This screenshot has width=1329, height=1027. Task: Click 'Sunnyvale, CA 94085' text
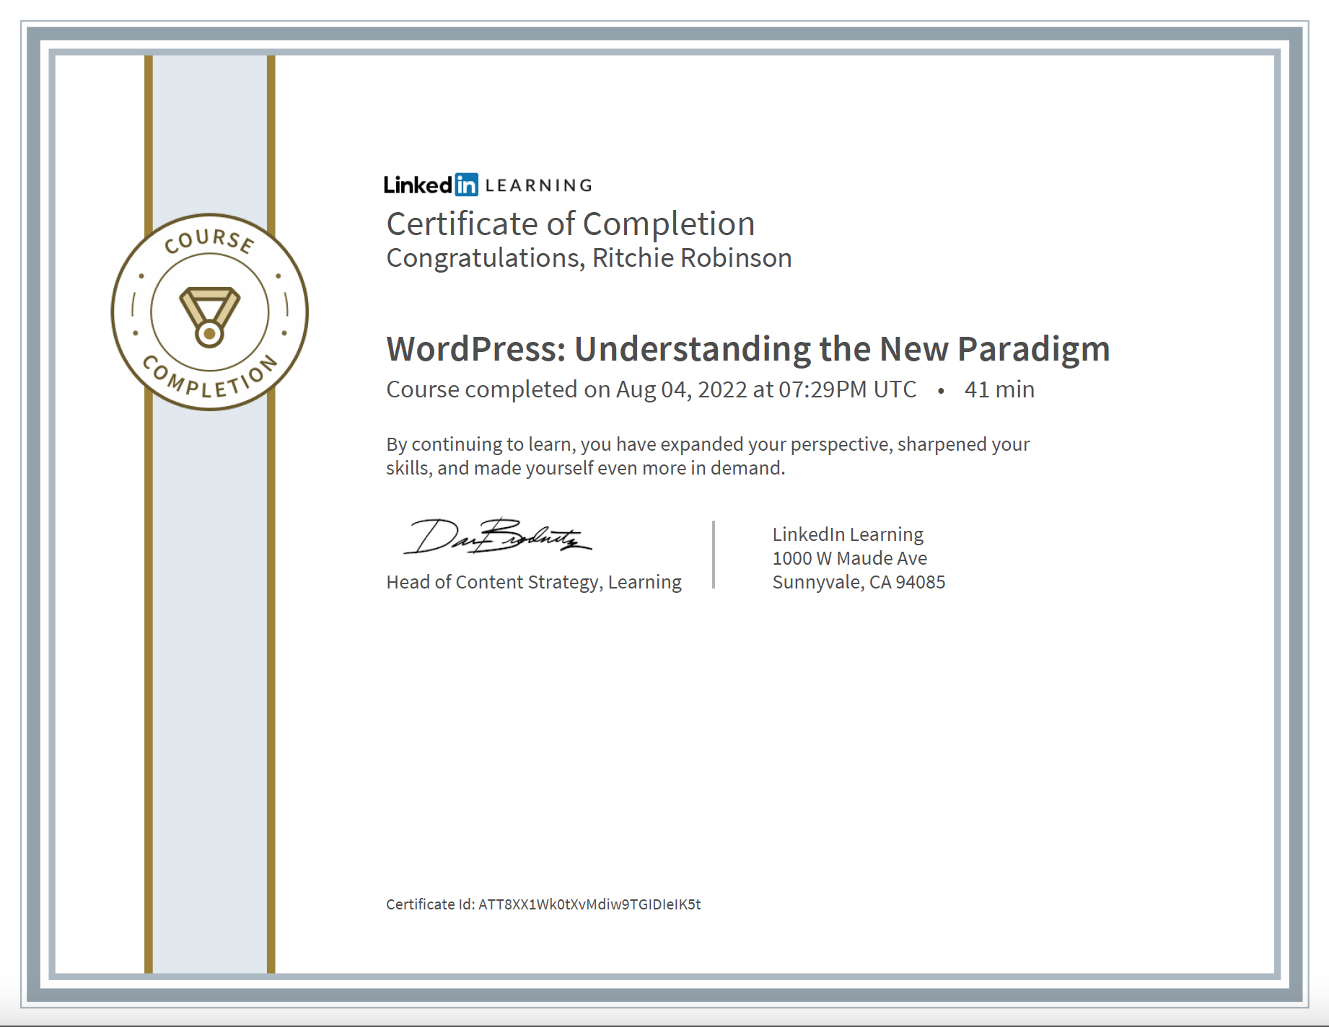click(859, 582)
